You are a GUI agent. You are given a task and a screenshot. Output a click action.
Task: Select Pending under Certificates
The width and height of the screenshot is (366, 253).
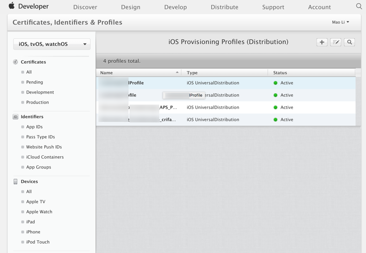point(34,82)
